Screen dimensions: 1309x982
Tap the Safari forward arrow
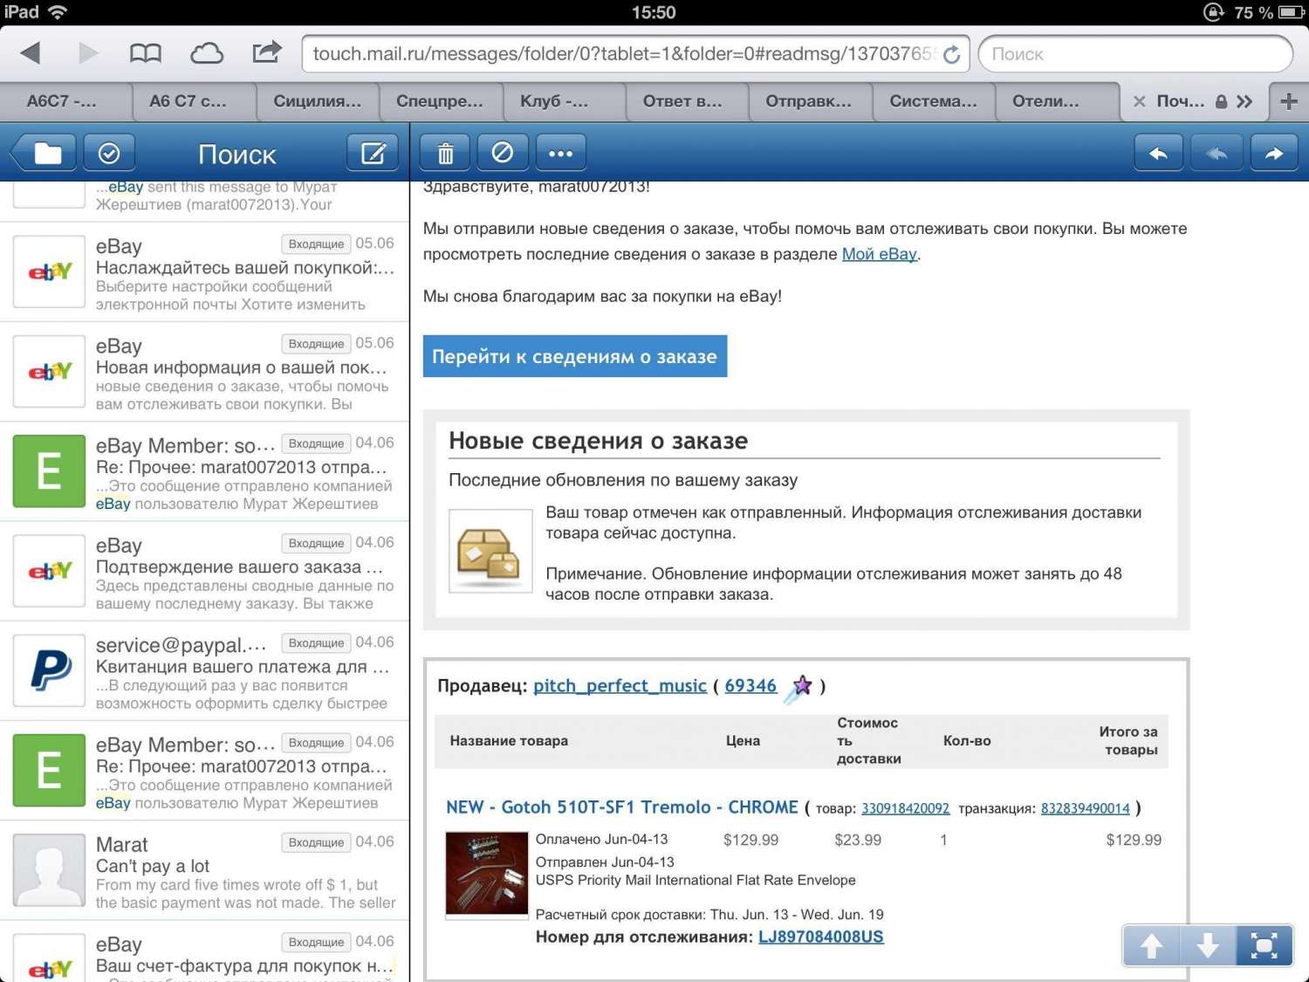click(x=88, y=53)
